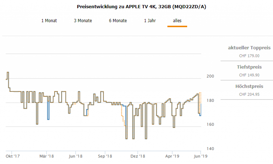273x164 pixels.
Task: Click the Höchstpreis heading
Action: pyautogui.click(x=249, y=87)
